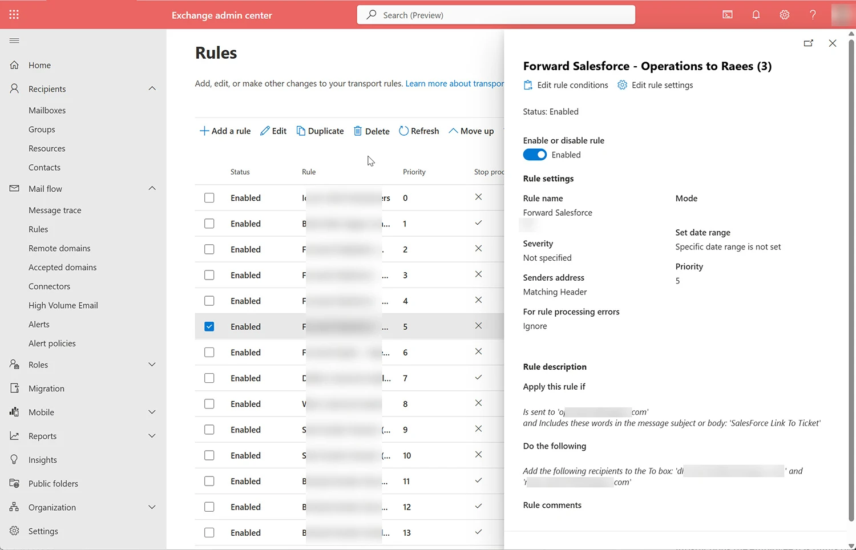
Task: Delete the selected rule
Action: 372,131
